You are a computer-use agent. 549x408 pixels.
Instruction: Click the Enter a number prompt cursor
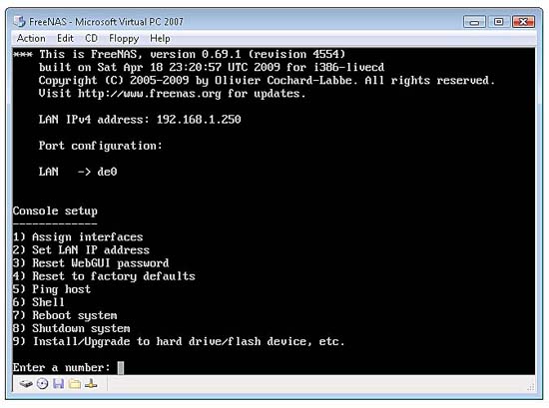click(121, 368)
